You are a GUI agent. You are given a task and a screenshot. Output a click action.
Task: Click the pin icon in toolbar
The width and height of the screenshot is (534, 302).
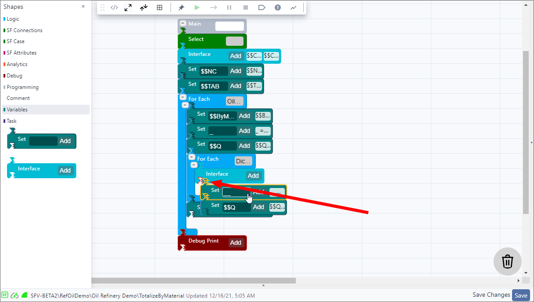click(181, 7)
